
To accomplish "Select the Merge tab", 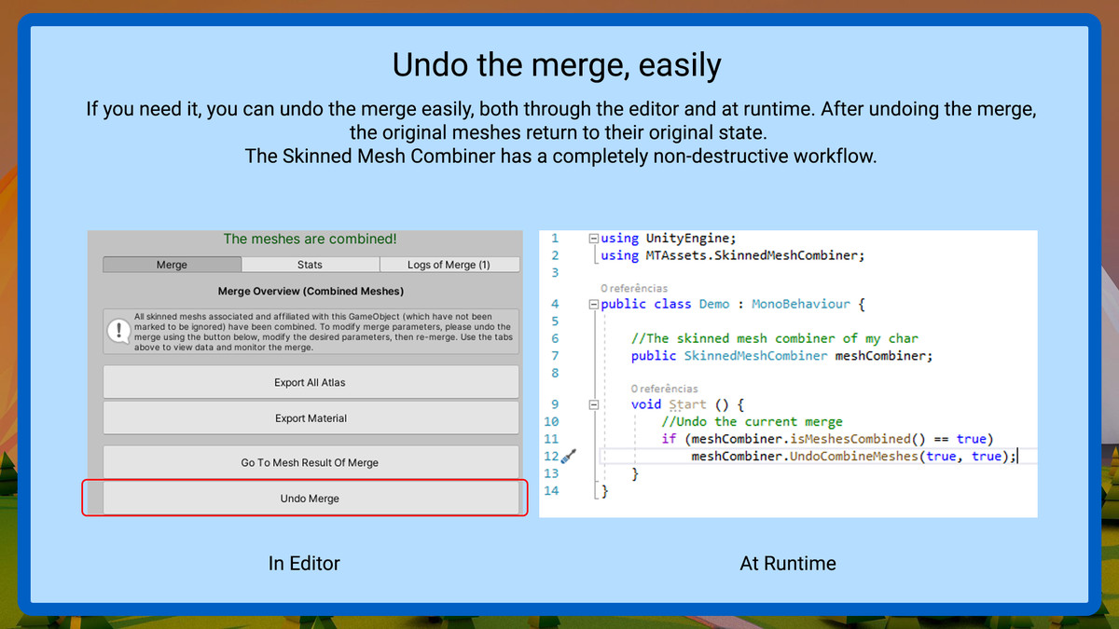I will (x=172, y=265).
